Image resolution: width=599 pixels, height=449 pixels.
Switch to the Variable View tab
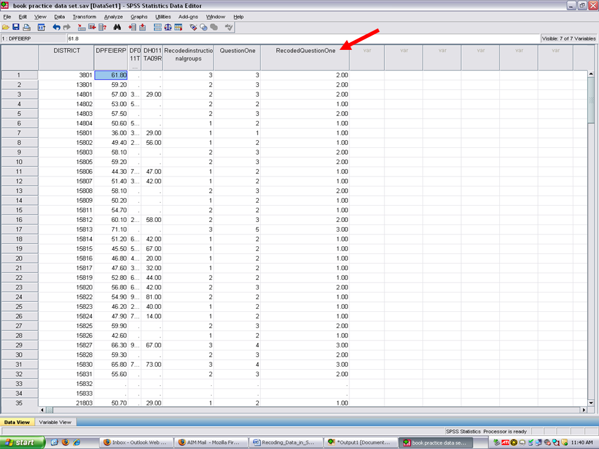55,422
